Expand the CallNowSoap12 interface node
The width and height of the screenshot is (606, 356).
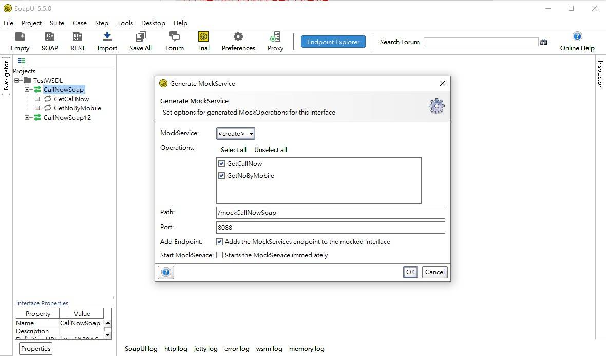click(x=27, y=118)
